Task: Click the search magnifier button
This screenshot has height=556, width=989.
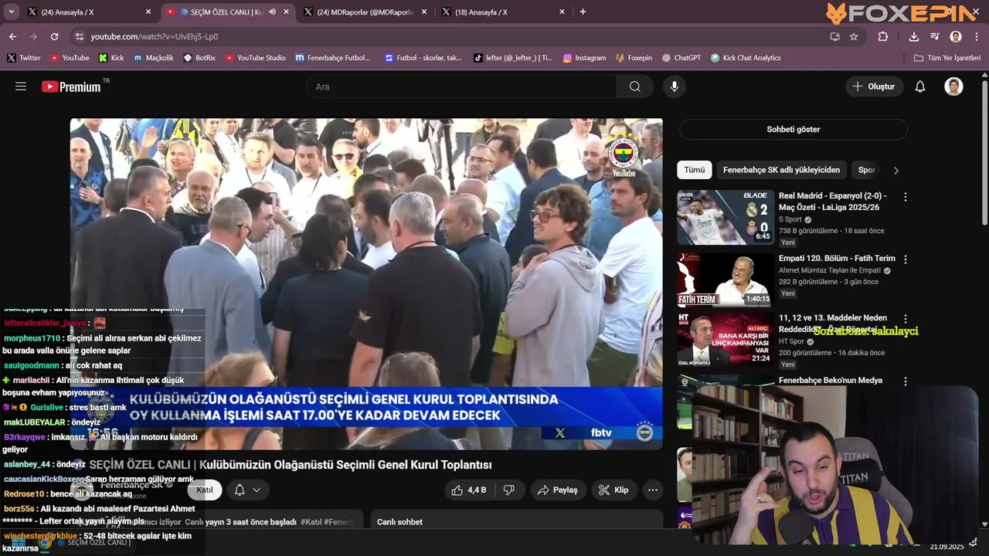Action: (x=635, y=86)
